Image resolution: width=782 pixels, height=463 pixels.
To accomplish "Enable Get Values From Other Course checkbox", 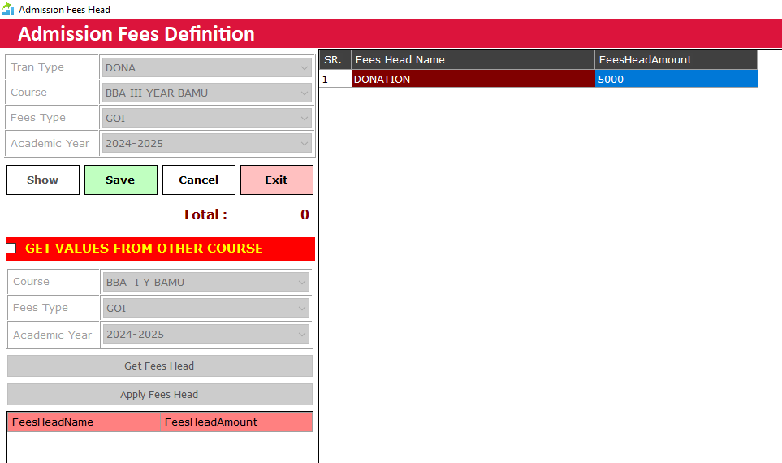I will 11,249.
